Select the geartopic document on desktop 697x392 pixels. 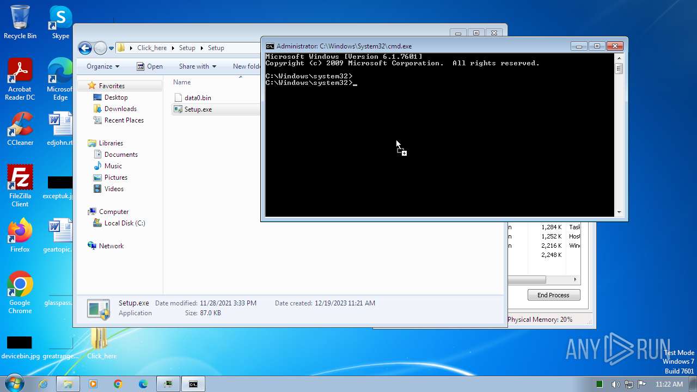(x=59, y=235)
